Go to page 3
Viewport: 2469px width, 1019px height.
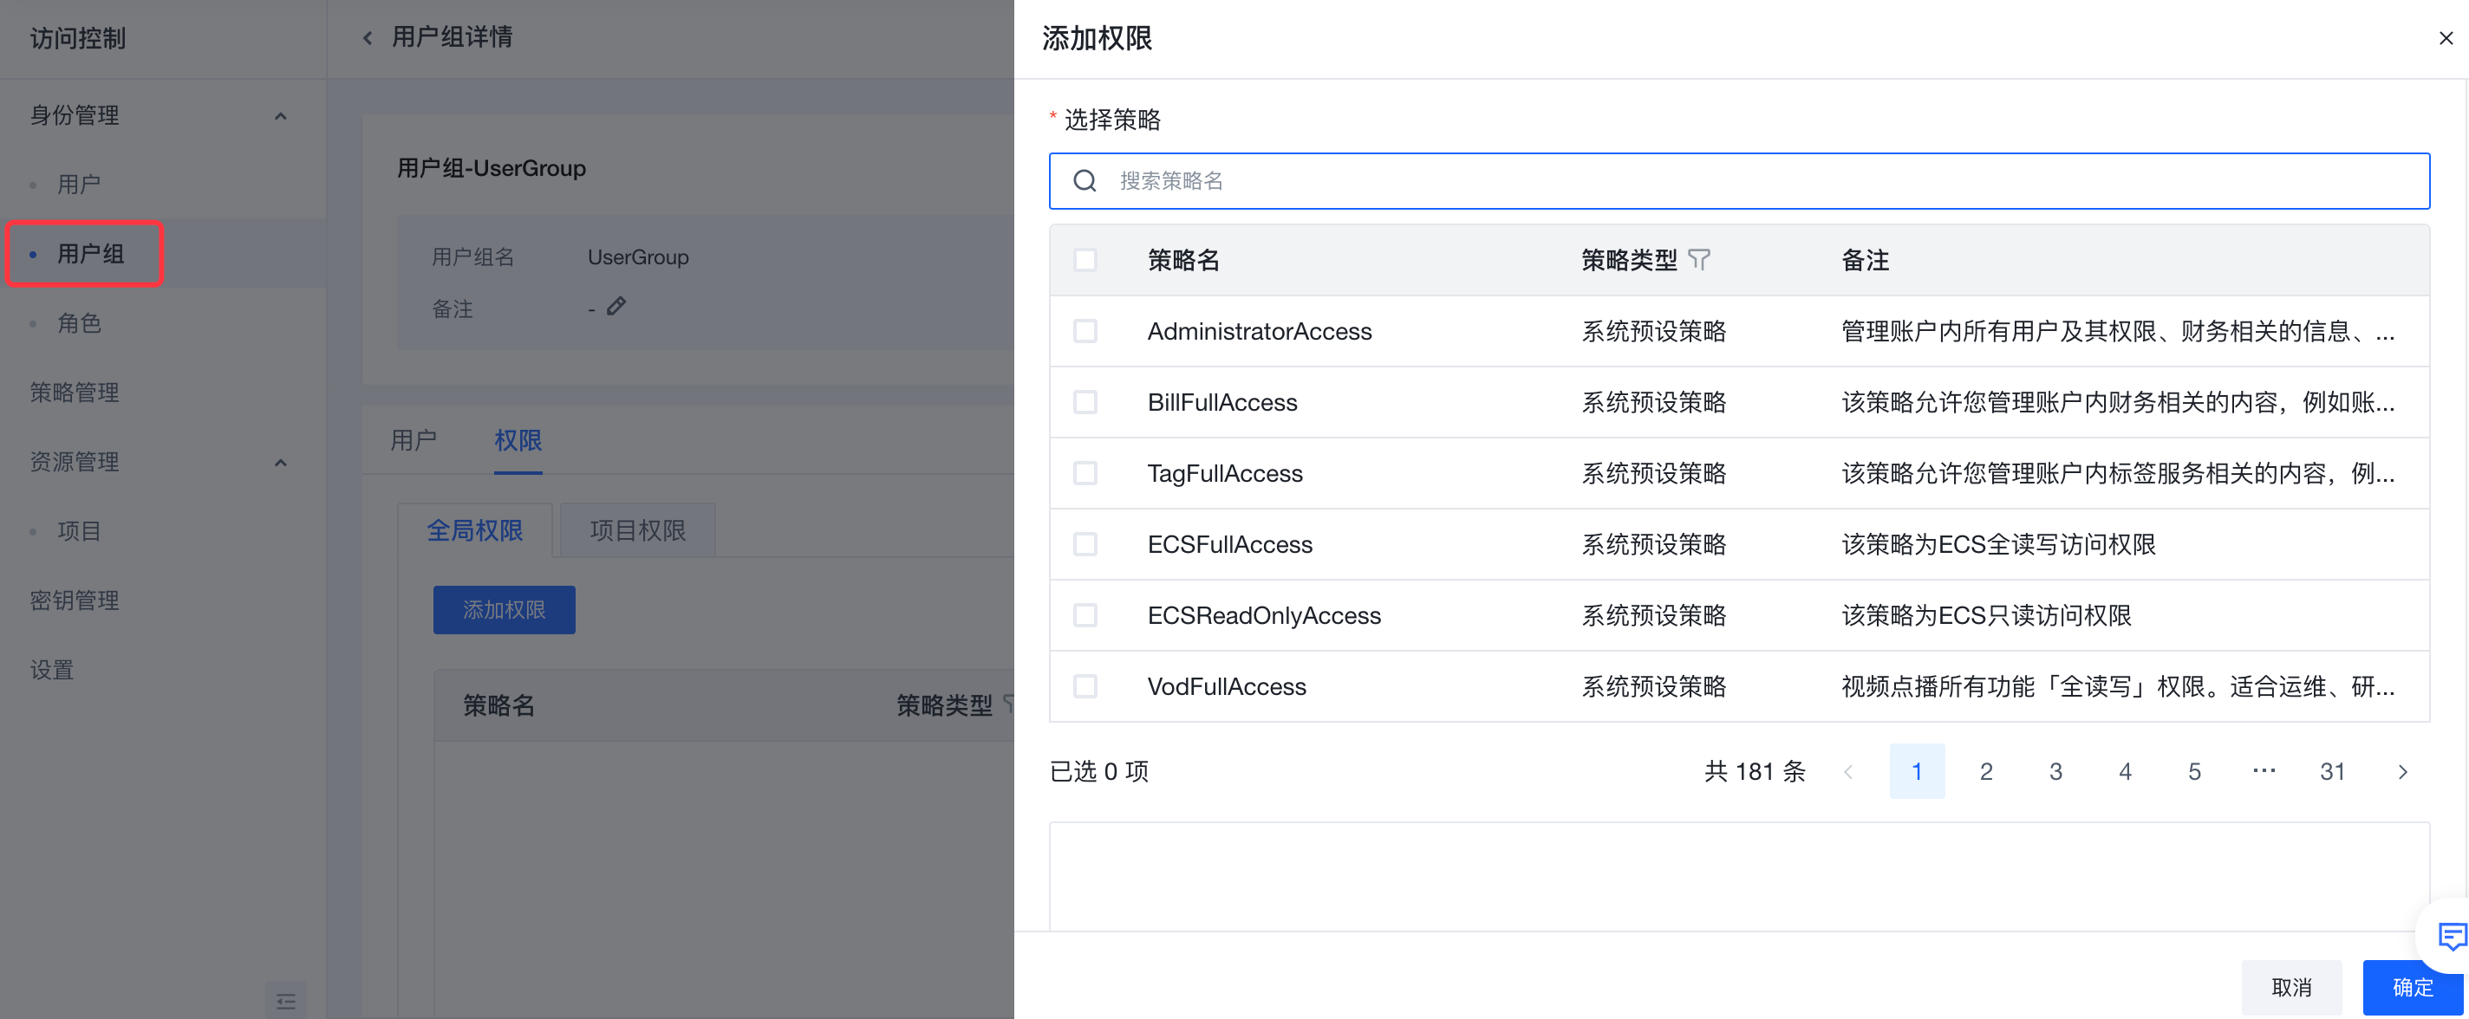coord(2055,772)
